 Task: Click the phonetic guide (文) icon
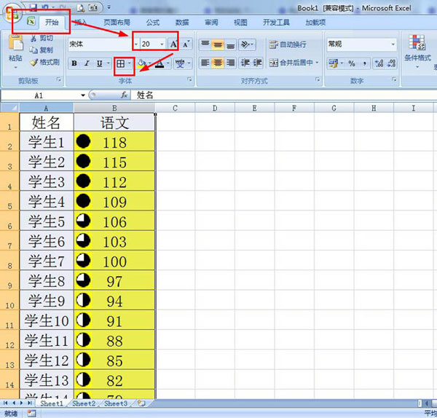(x=181, y=64)
